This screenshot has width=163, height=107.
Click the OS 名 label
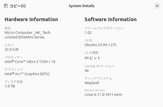[x=88, y=40]
